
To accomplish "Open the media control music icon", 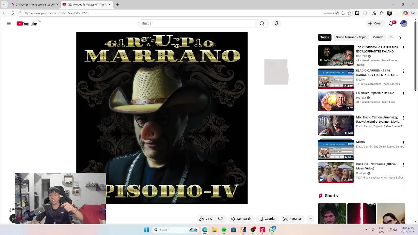I will point(374,13).
